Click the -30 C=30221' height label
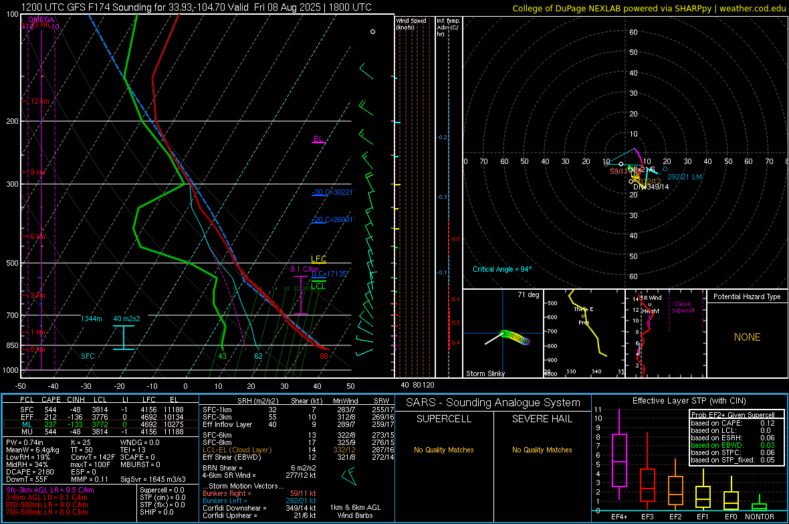The image size is (789, 524). click(x=333, y=192)
